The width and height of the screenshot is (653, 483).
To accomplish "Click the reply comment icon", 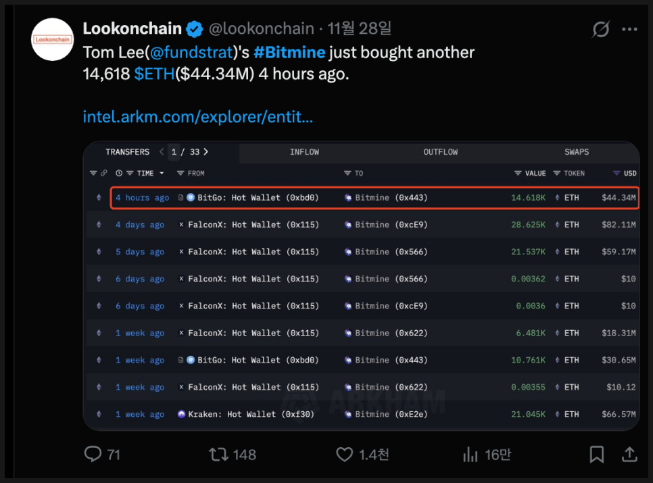I will click(x=93, y=454).
